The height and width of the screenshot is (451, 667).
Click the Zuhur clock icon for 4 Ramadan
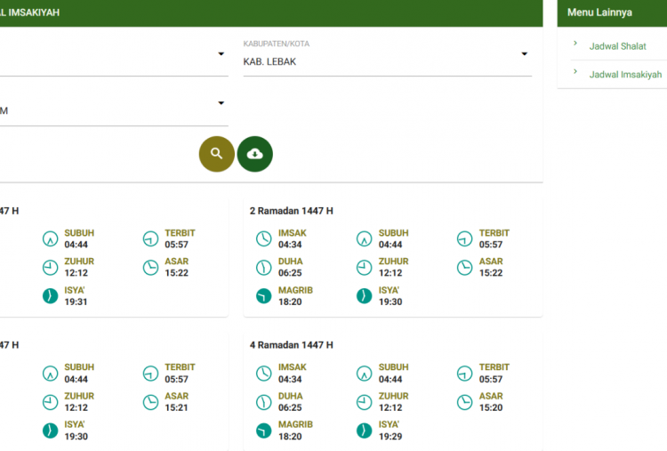point(364,401)
